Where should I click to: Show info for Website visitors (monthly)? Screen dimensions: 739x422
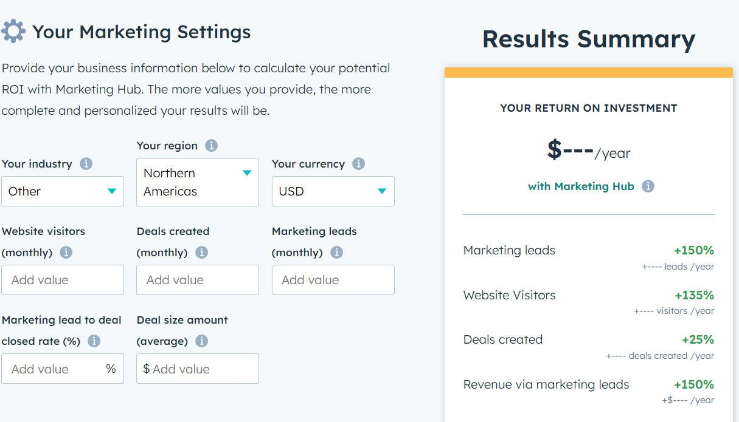coord(66,253)
